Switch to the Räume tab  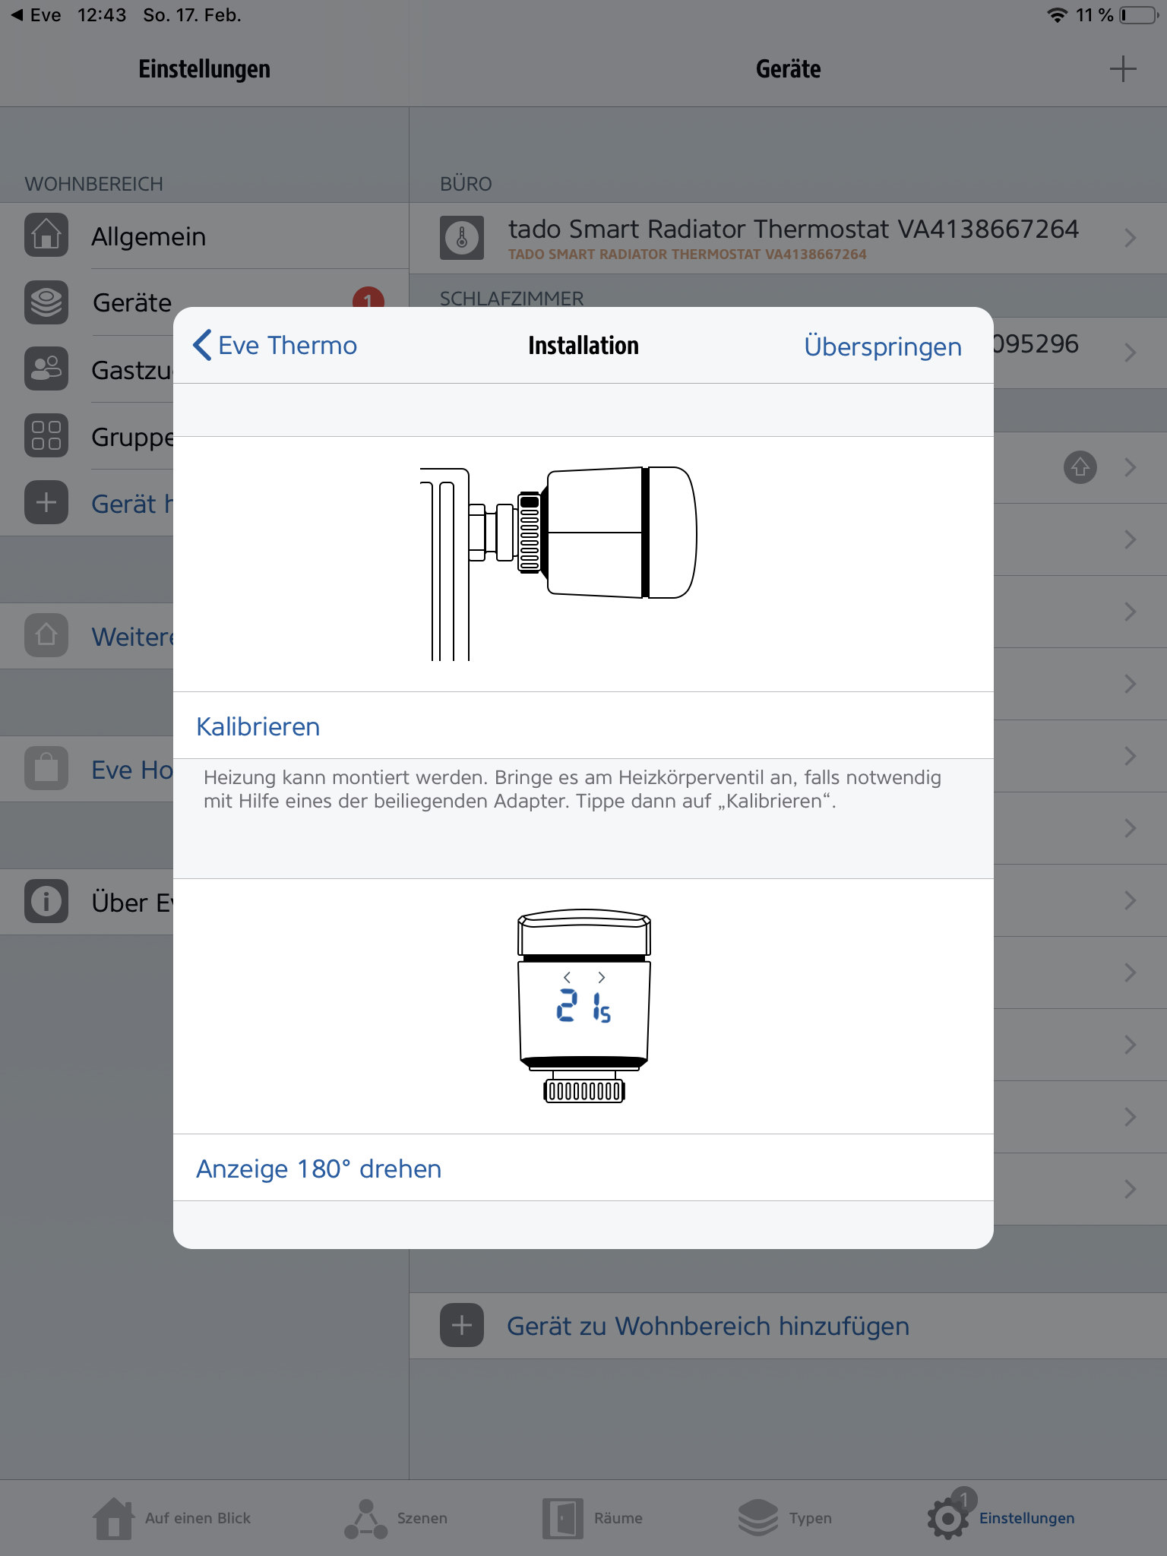pos(593,1518)
